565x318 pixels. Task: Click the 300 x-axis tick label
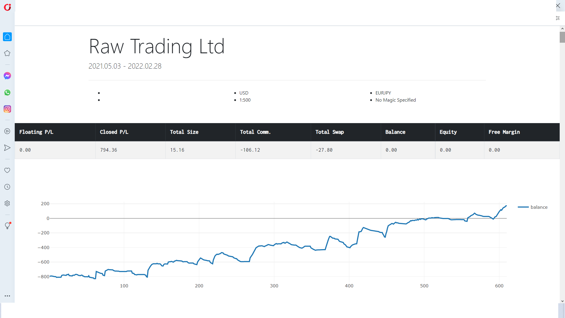[x=274, y=286]
